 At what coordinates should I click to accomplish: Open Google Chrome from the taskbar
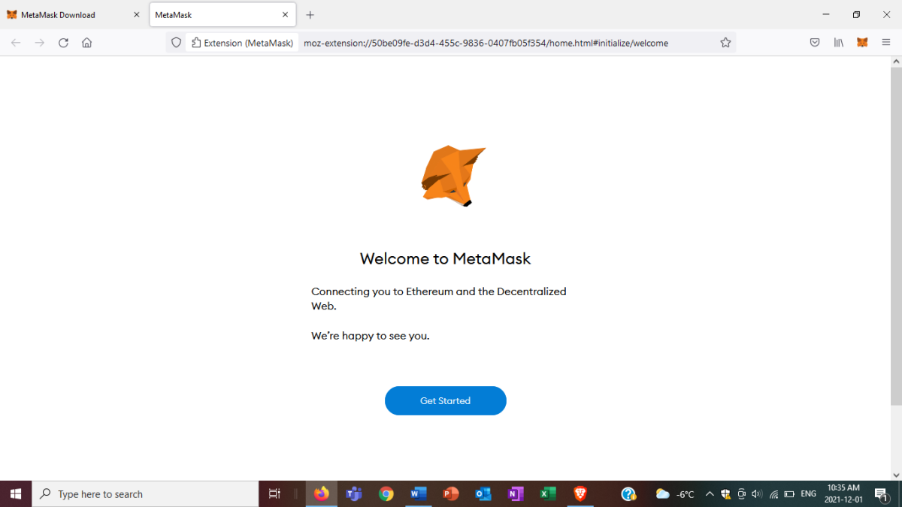point(386,494)
